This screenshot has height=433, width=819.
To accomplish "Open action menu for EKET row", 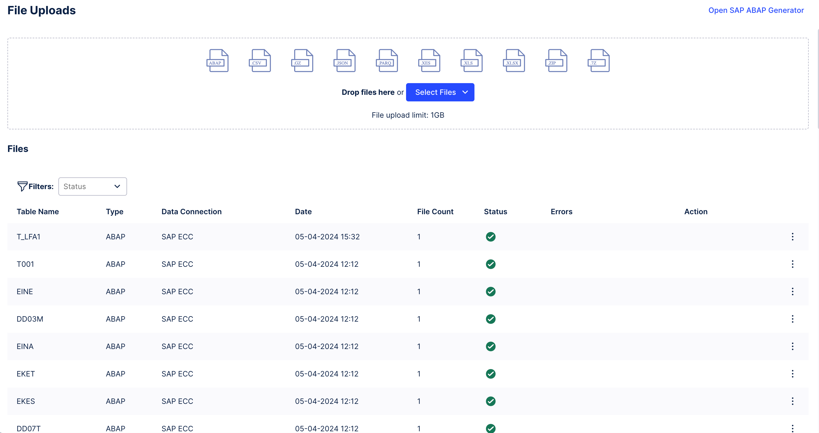I will tap(792, 374).
